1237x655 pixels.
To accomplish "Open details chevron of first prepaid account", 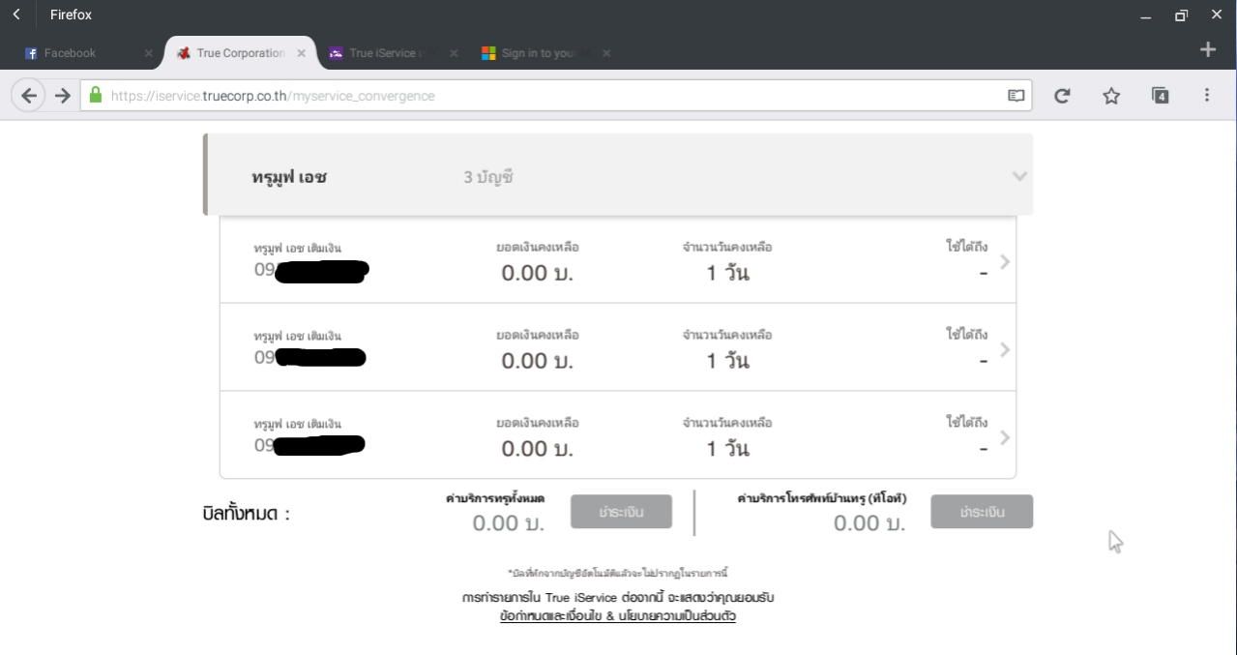I will 1005,261.
